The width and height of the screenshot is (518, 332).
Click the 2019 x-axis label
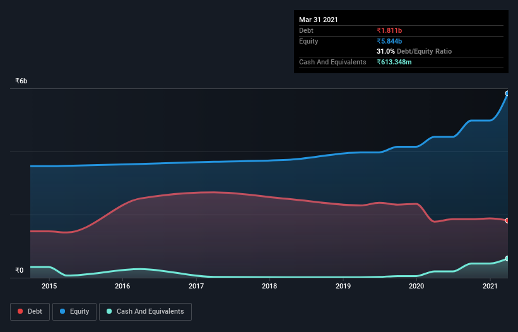[x=343, y=286]
